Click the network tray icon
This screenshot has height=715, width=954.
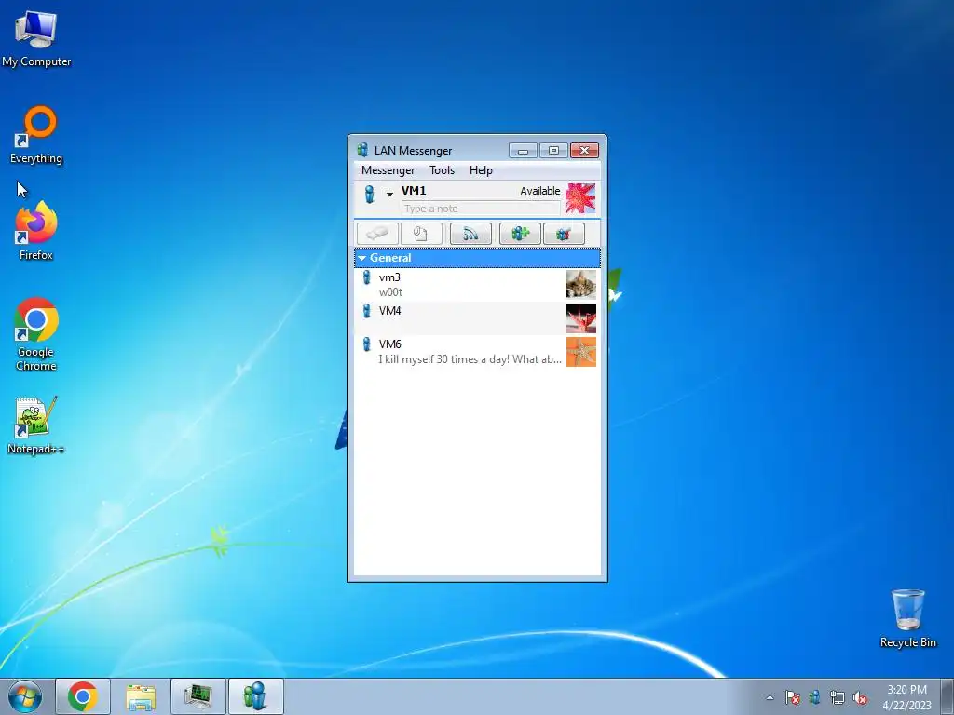(838, 697)
